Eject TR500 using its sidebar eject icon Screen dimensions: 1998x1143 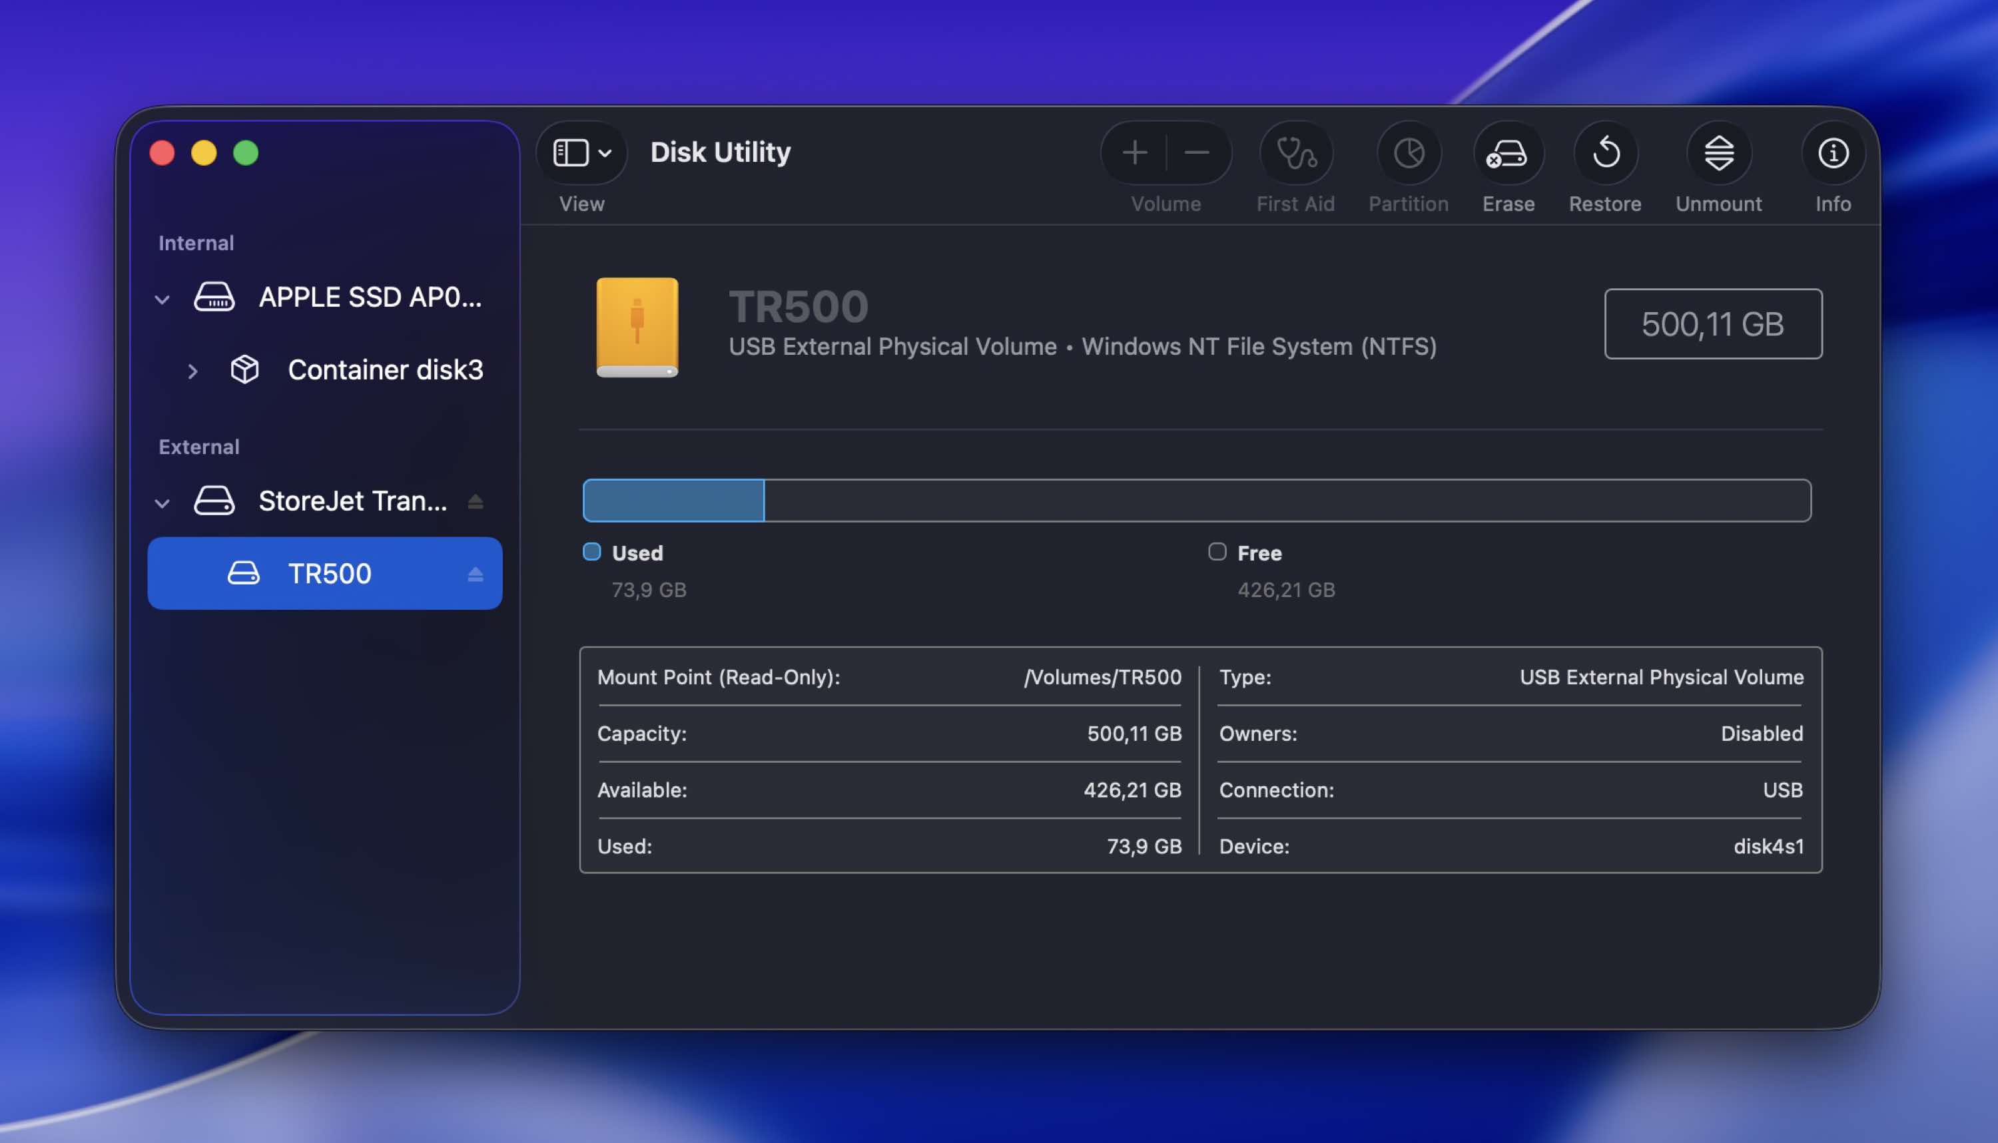[475, 574]
